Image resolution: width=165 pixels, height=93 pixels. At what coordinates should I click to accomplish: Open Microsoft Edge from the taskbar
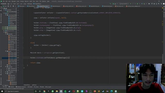tap(112, 91)
